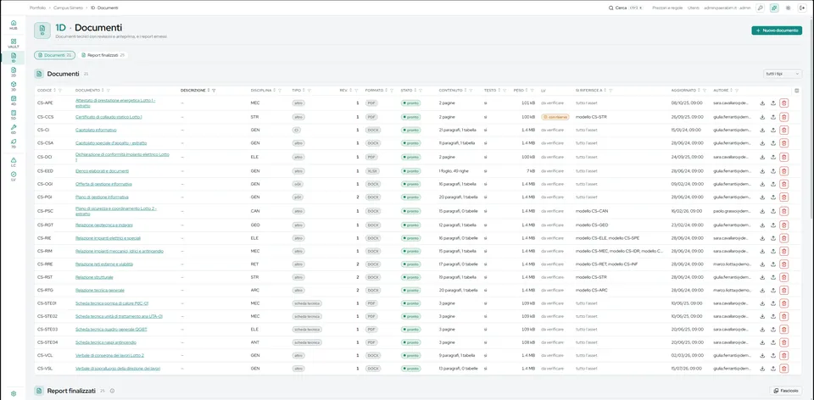Open the VAULT section in sidebar
This screenshot has width=814, height=400.
[x=13, y=43]
